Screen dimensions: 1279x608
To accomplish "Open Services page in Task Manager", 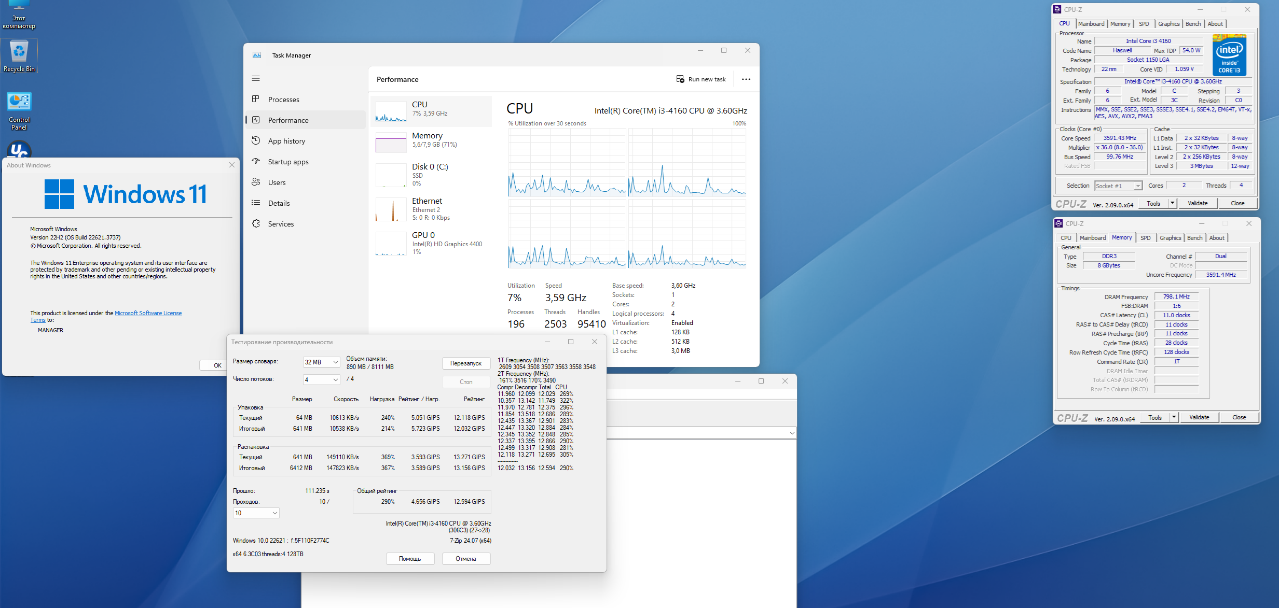I will point(305,224).
